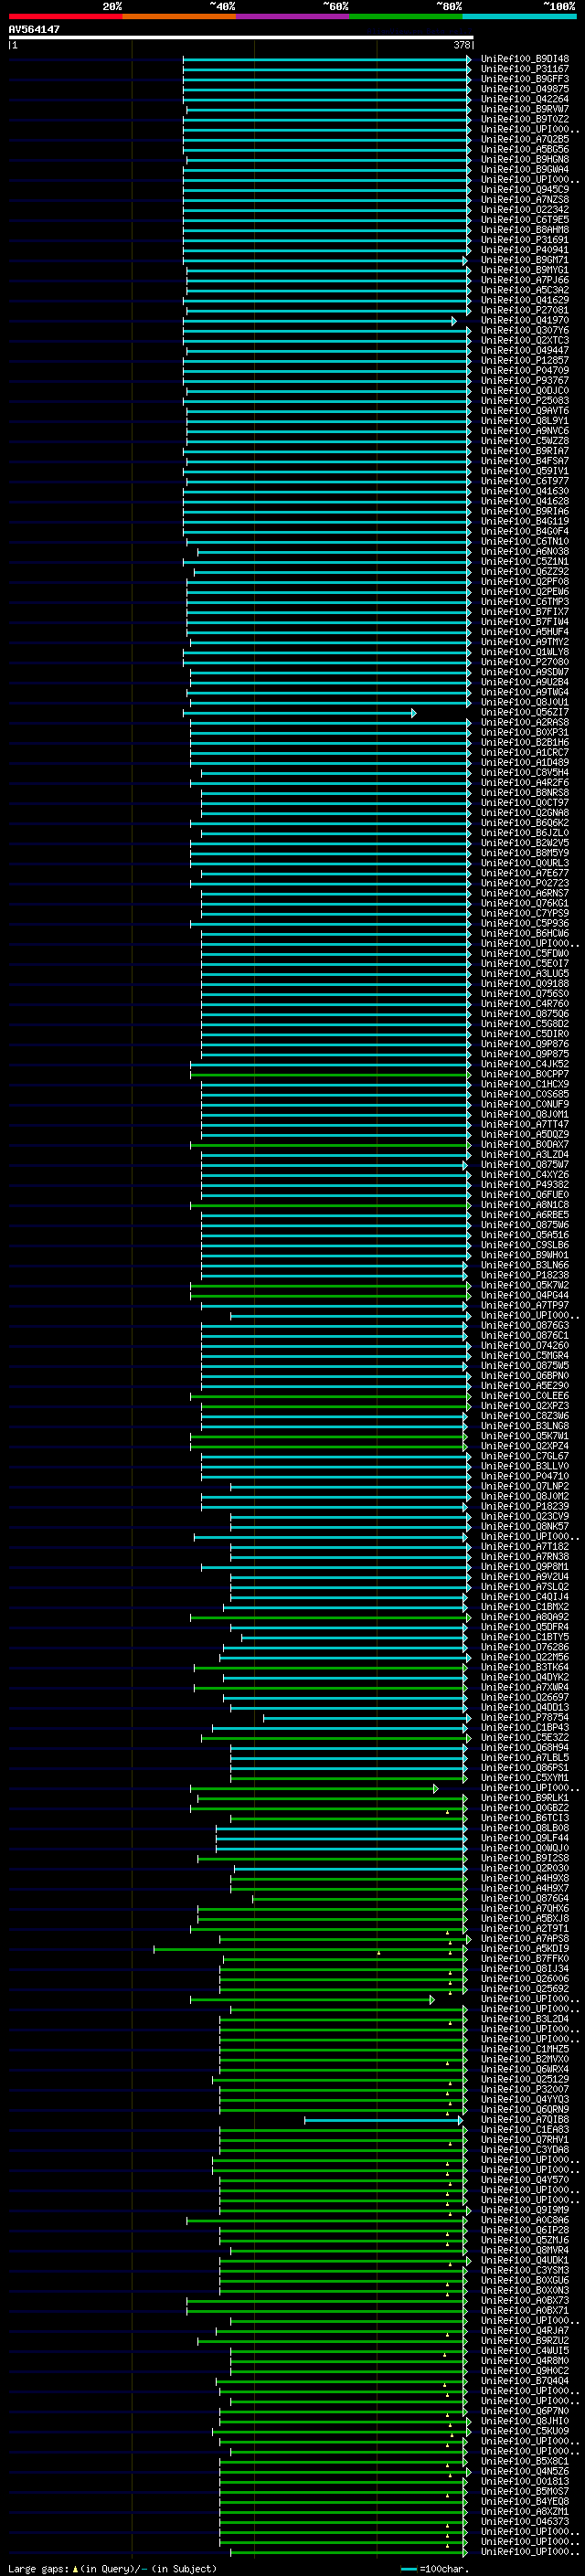Image resolution: width=585 pixels, height=2576 pixels.
Task: Click hit label UniRef100_B9RVW7
Action: (x=525, y=109)
